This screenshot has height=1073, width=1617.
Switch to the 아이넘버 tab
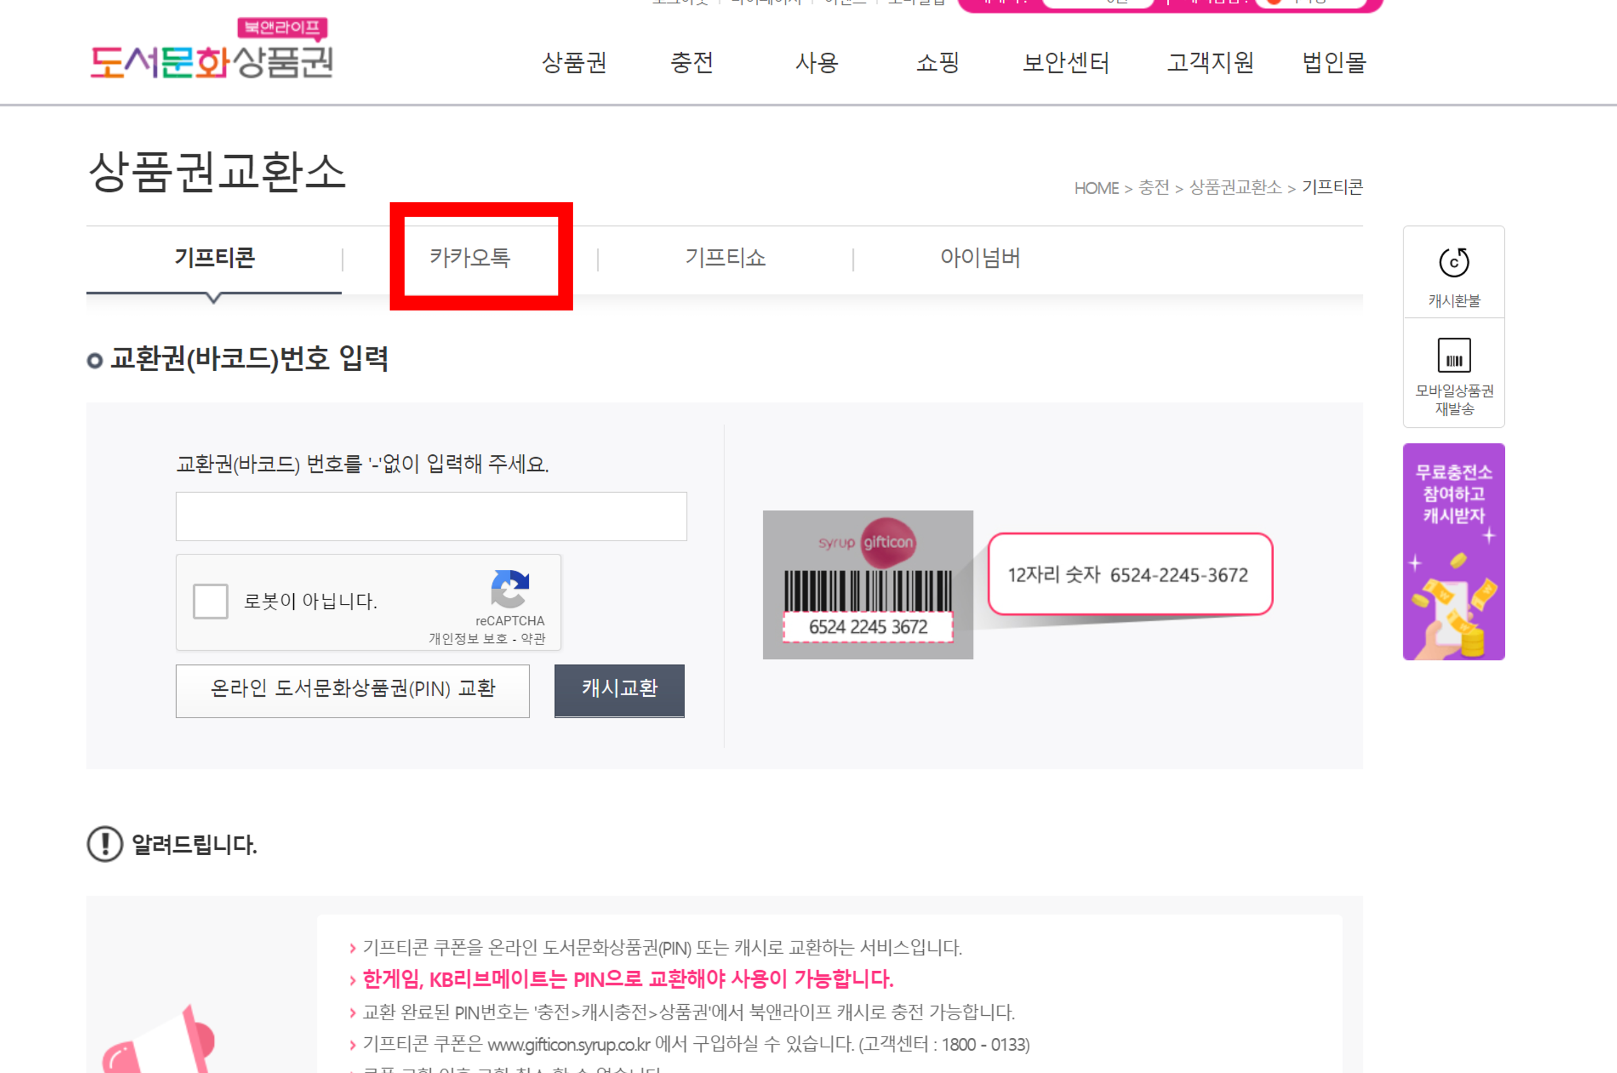pyautogui.click(x=980, y=258)
